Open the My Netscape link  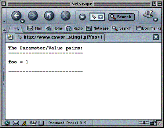point(97,28)
